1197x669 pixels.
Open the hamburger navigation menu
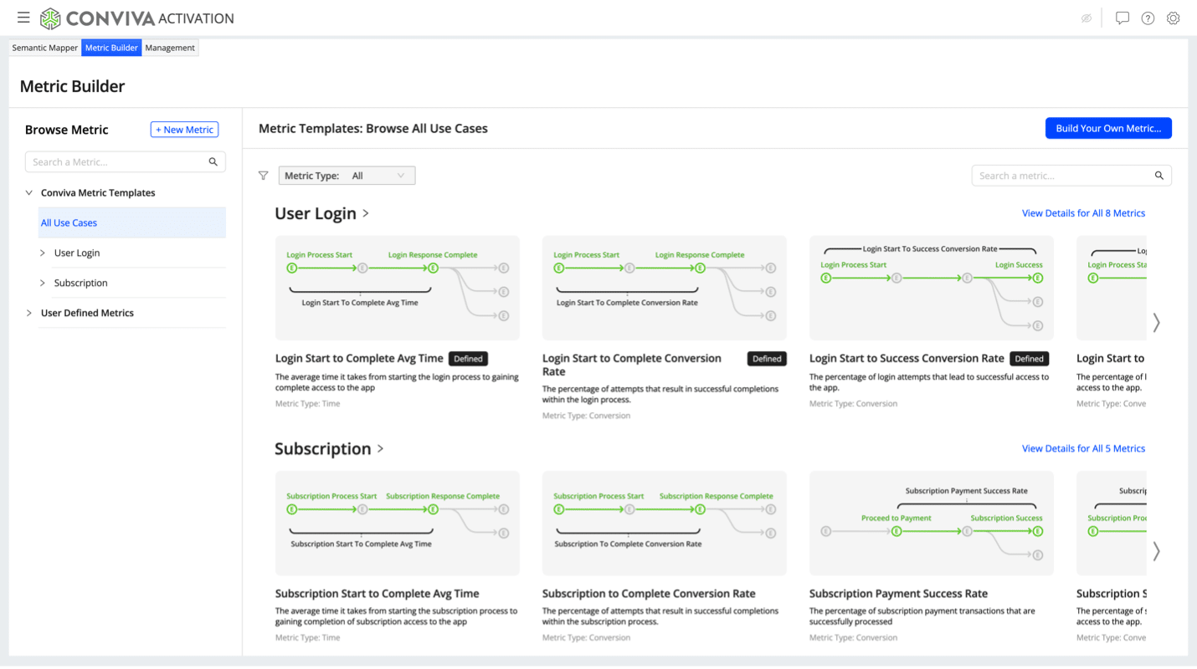tap(23, 18)
